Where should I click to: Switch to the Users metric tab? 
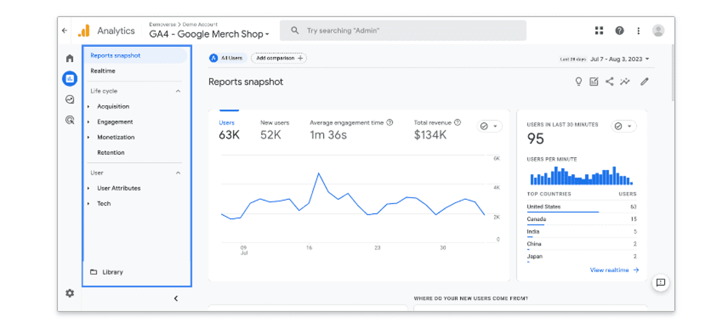point(229,130)
